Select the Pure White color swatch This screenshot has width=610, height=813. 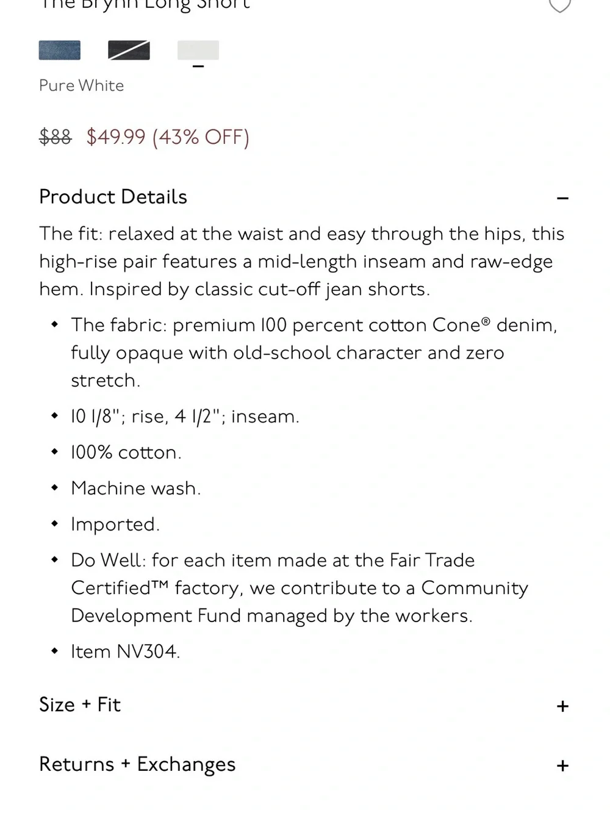click(x=198, y=50)
